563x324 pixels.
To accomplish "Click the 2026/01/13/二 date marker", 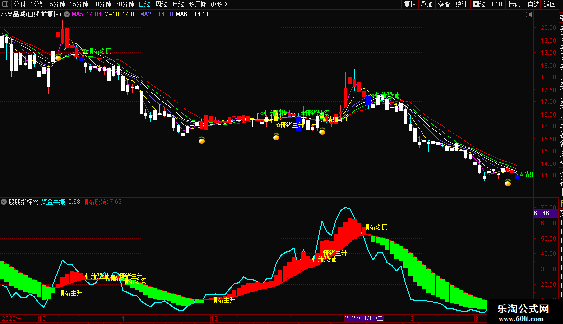I will click(364, 318).
